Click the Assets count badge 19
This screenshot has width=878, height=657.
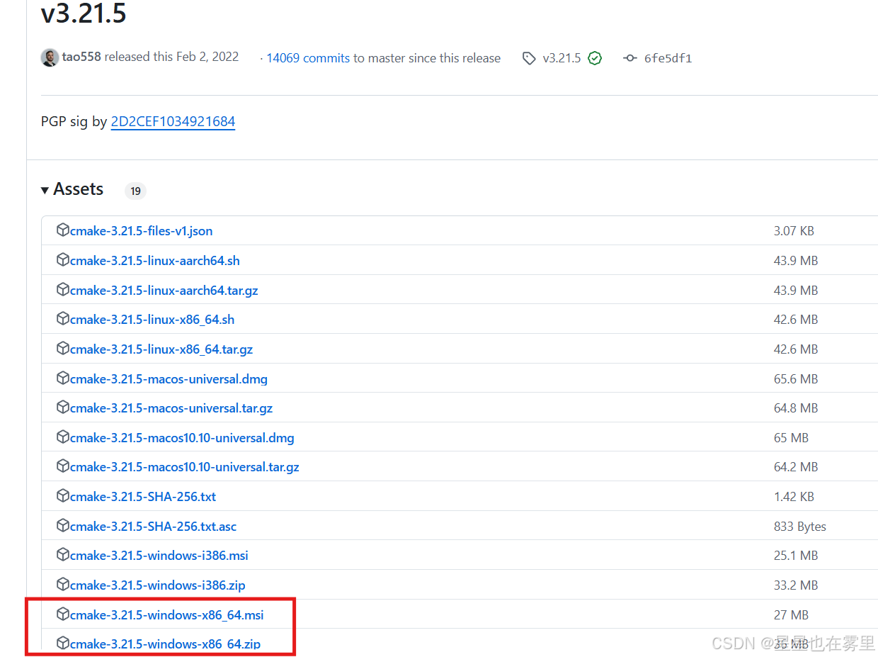point(135,191)
